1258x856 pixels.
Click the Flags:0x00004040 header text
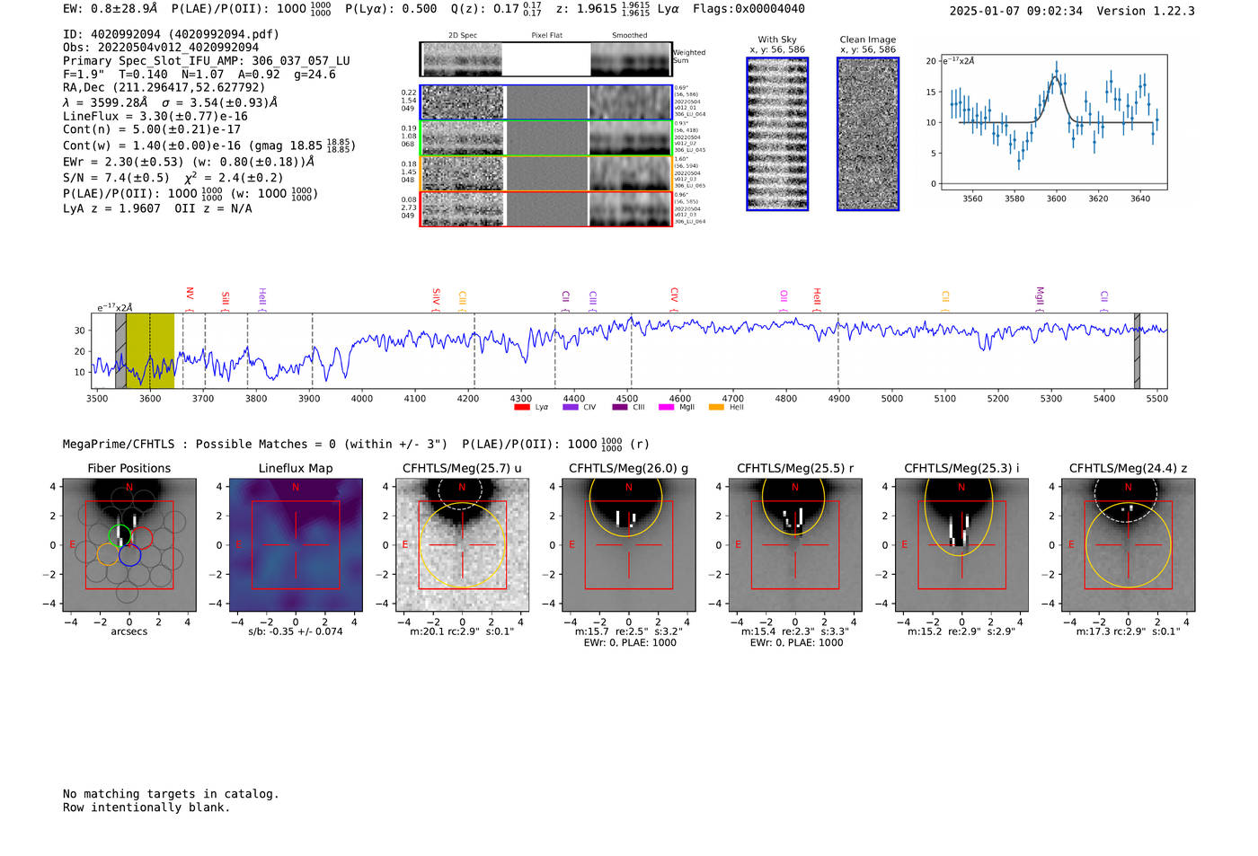point(749,9)
